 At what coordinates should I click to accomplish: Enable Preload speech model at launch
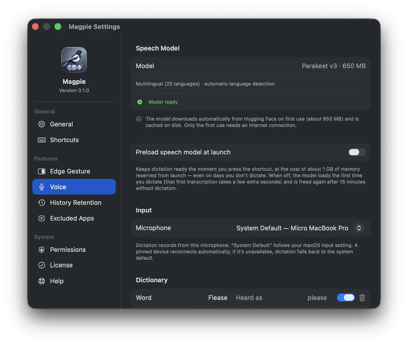(x=357, y=152)
